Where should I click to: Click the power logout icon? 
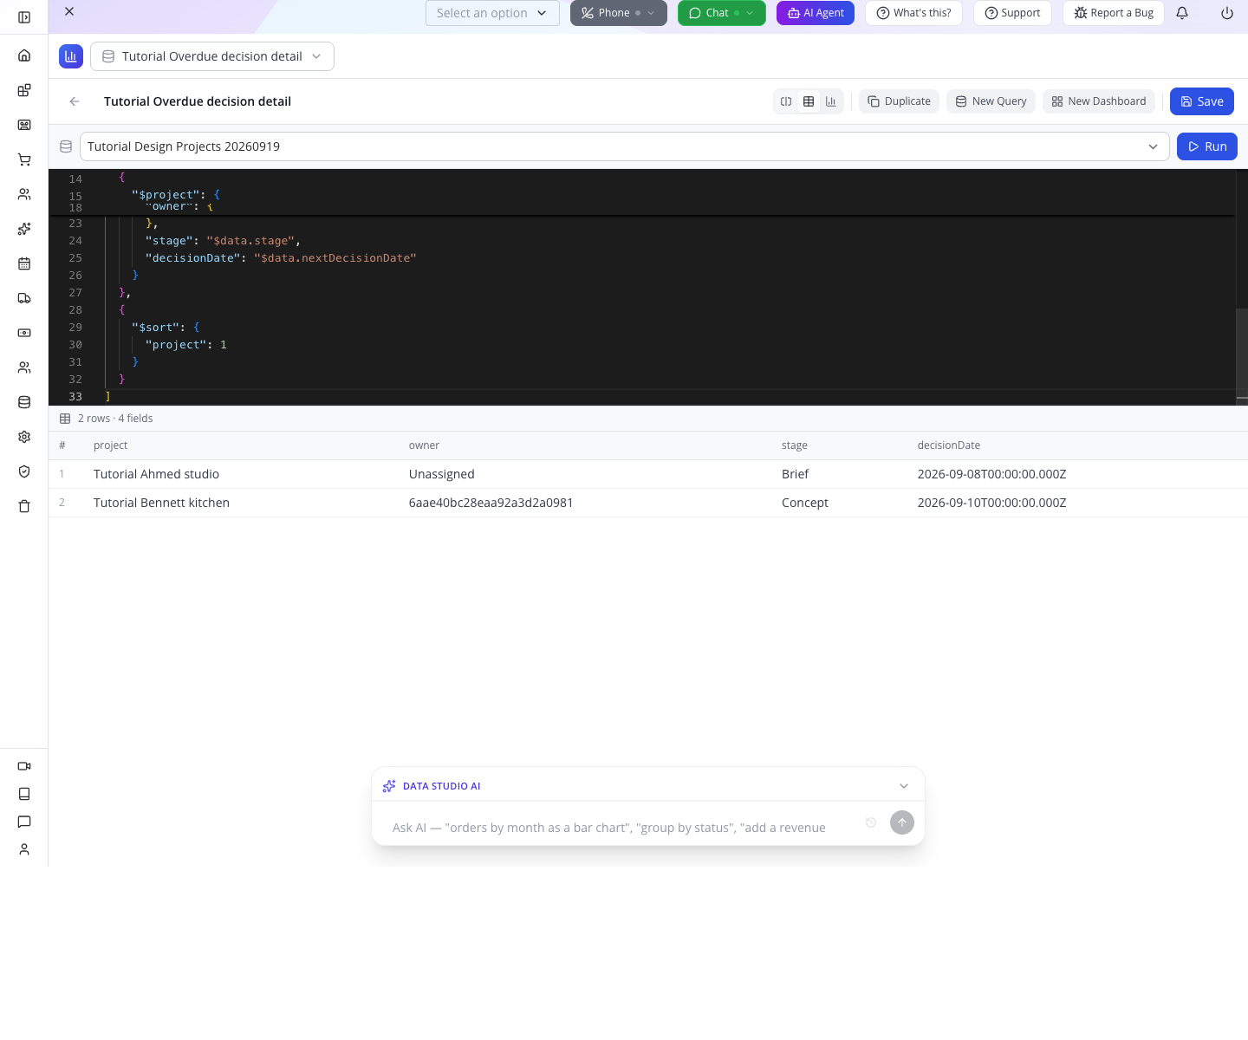(1227, 13)
